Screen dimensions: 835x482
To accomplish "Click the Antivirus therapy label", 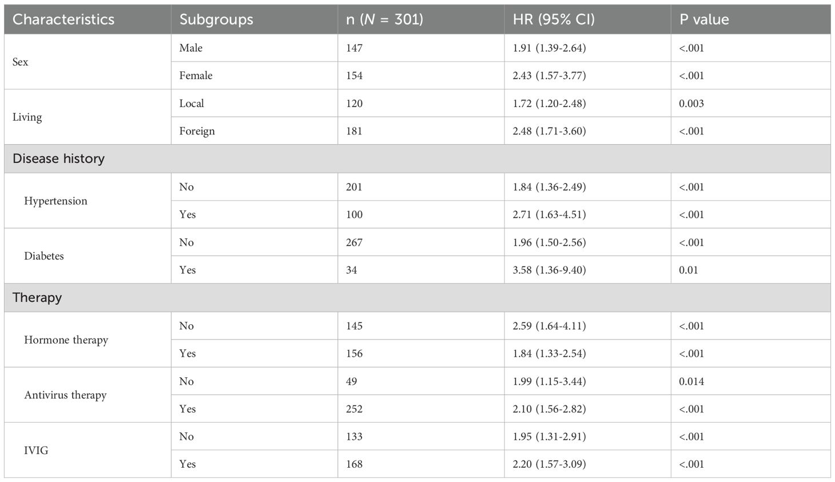I will point(65,395).
